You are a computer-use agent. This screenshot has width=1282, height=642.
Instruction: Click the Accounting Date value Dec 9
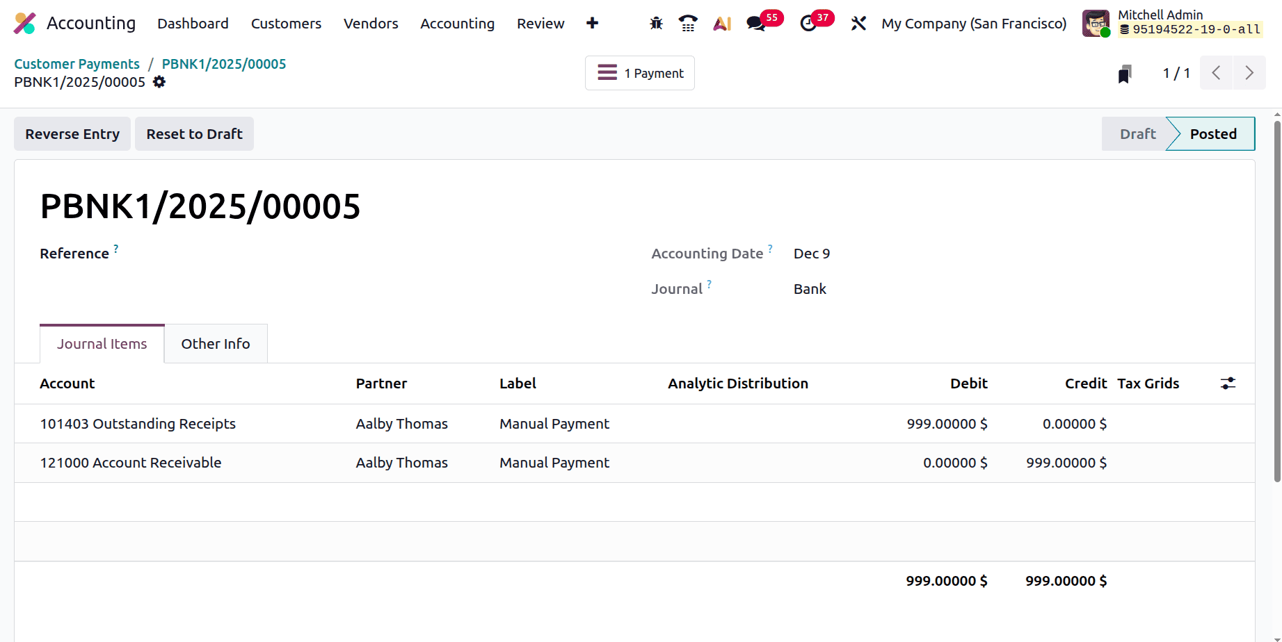point(812,254)
